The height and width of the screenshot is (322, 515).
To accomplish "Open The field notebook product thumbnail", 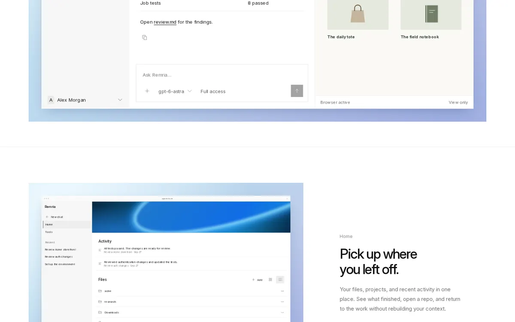I will click(431, 15).
